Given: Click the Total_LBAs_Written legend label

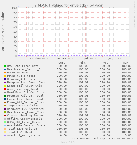Looking at the screenshot, I should (22, 129).
